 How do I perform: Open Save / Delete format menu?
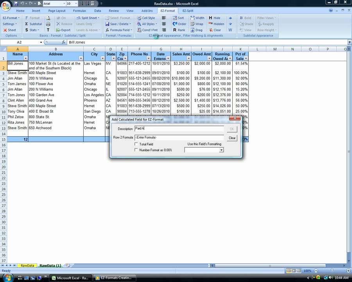coord(118,24)
